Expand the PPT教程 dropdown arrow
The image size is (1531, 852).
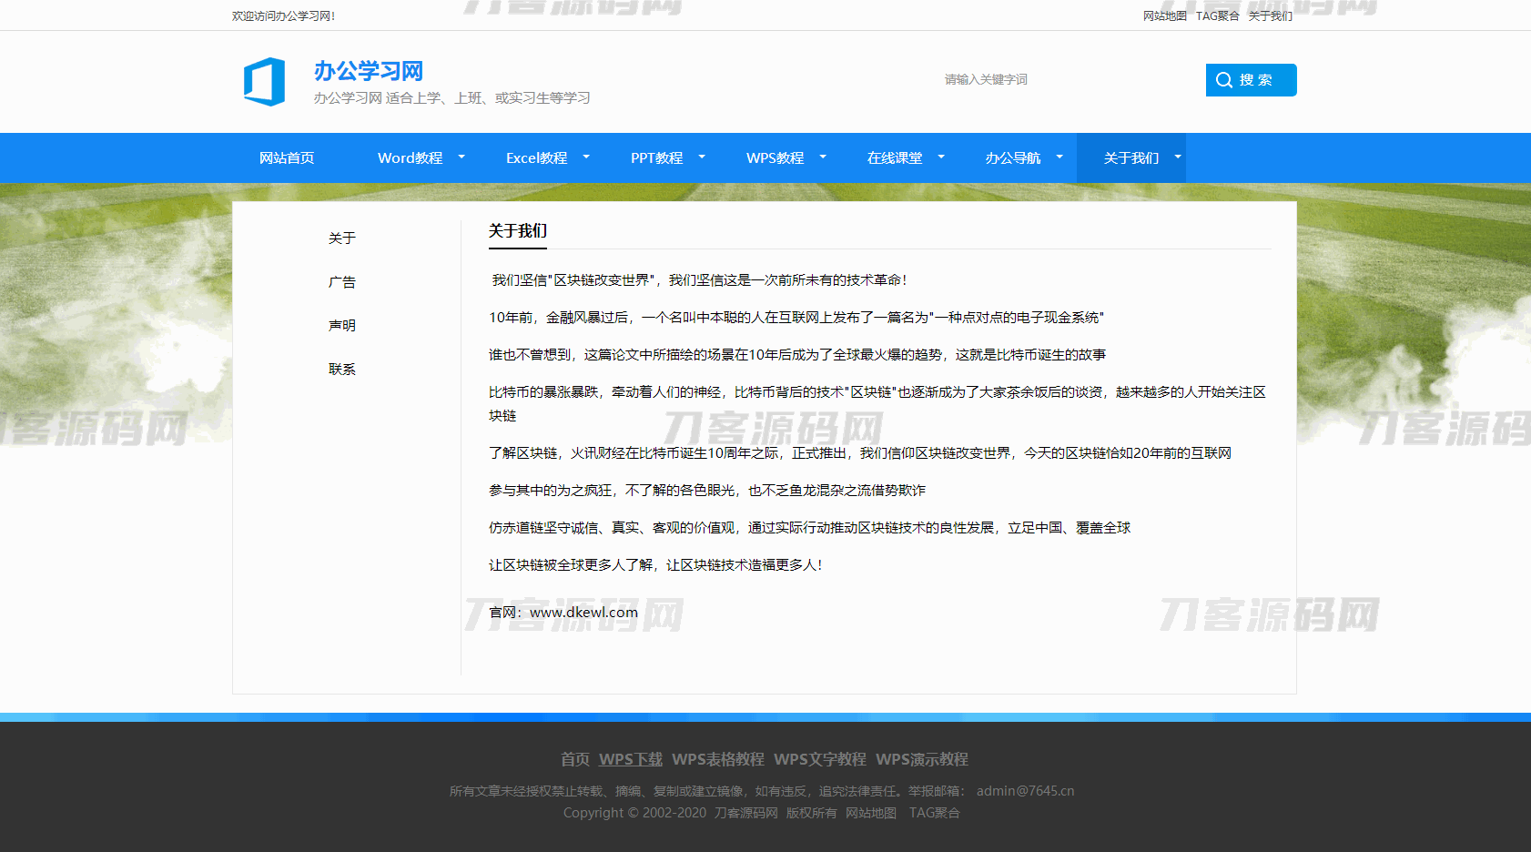click(x=702, y=157)
